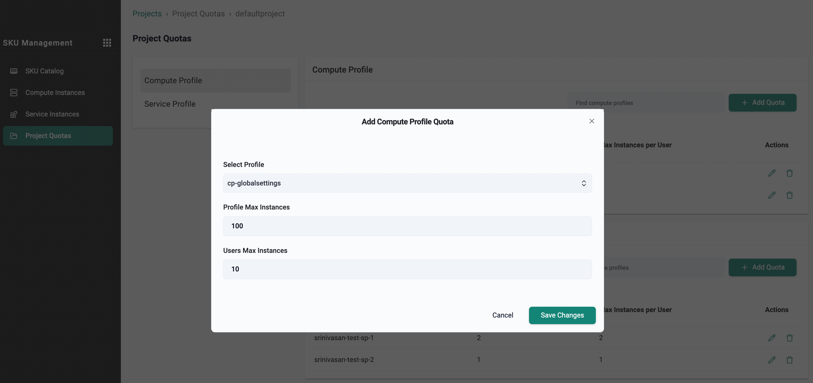Image resolution: width=813 pixels, height=383 pixels.
Task: Click into the Users Max Instances field
Action: (407, 269)
